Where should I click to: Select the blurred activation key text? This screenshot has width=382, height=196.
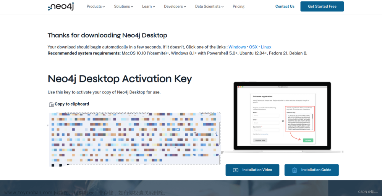(134, 139)
